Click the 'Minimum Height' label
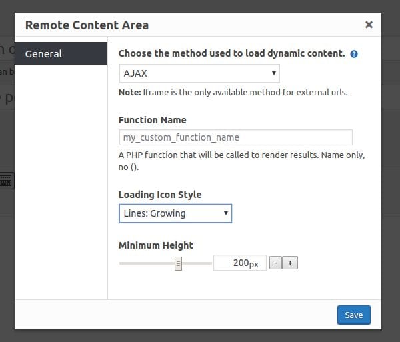 pyautogui.click(x=155, y=245)
